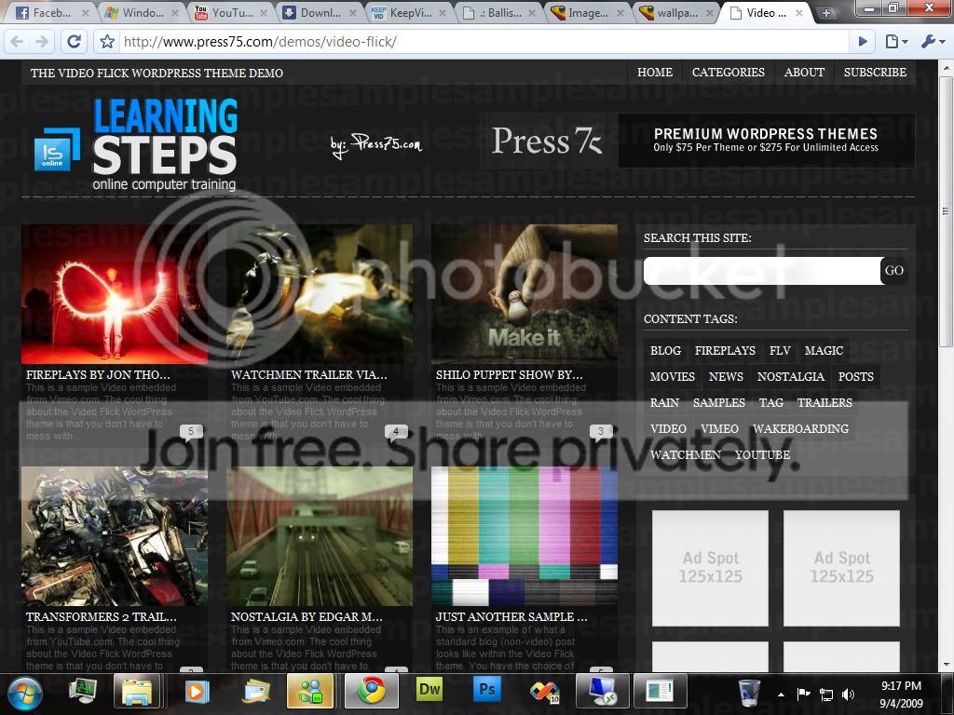Open the ABOUT navigation link
Screen dimensions: 954x715
(x=804, y=73)
